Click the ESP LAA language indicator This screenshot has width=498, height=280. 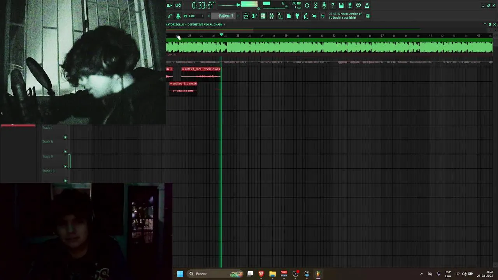click(x=448, y=274)
